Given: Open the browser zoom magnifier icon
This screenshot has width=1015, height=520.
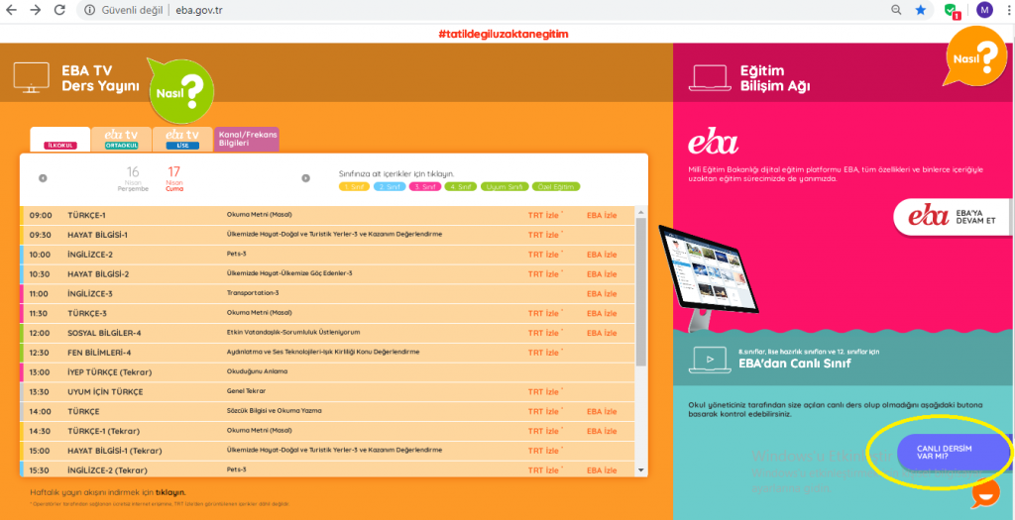Looking at the screenshot, I should tap(896, 10).
